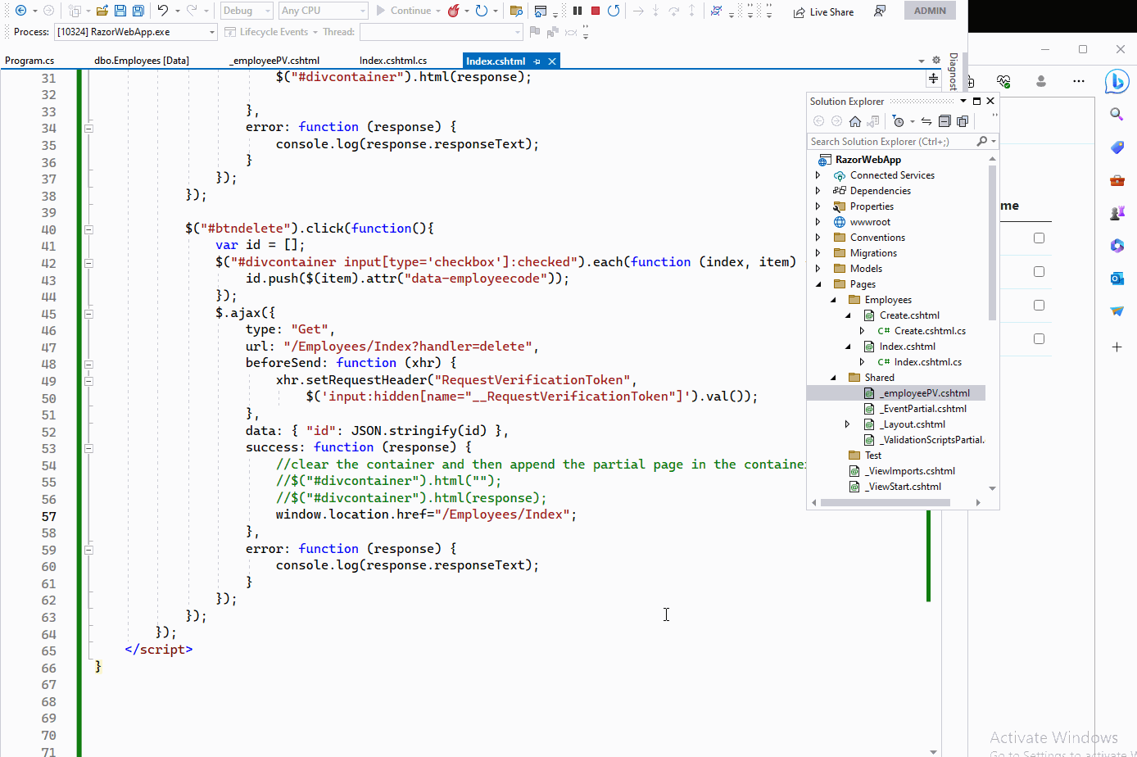Collapse the code block at line 40
Image resolution: width=1137 pixels, height=757 pixels.
pyautogui.click(x=88, y=229)
